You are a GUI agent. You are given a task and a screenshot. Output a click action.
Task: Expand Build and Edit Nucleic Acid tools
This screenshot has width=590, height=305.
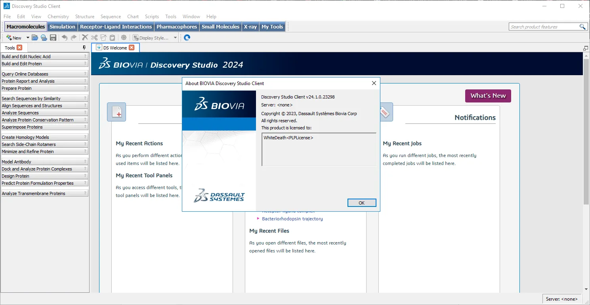tap(44, 57)
